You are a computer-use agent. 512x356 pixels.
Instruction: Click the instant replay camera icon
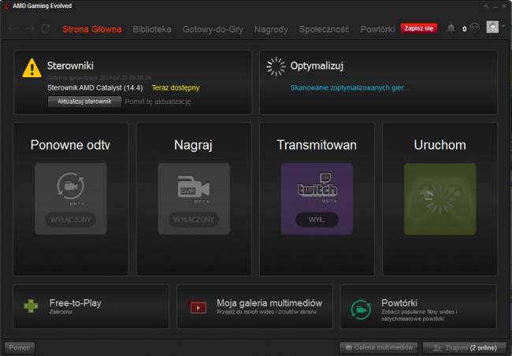point(71,186)
